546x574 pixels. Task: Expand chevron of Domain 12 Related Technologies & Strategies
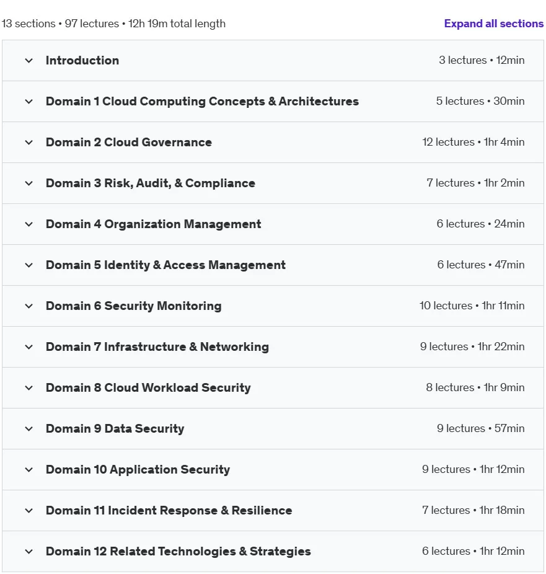pyautogui.click(x=29, y=551)
